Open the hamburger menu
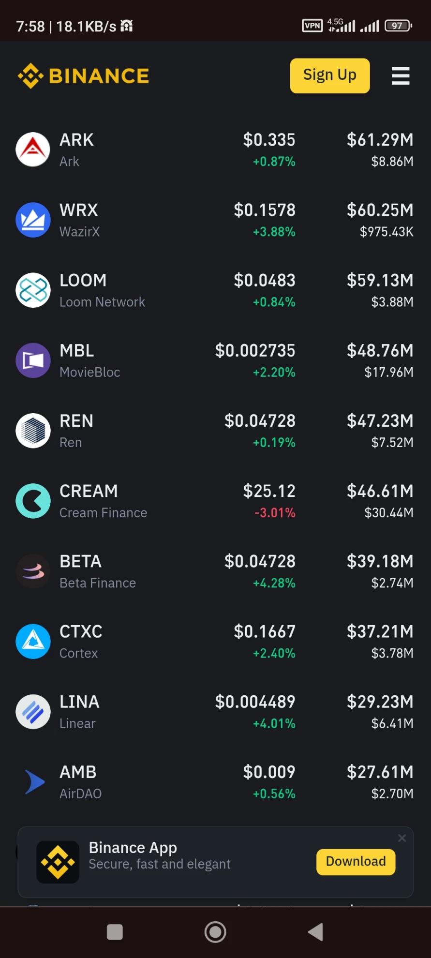Image resolution: width=431 pixels, height=958 pixels. click(401, 76)
